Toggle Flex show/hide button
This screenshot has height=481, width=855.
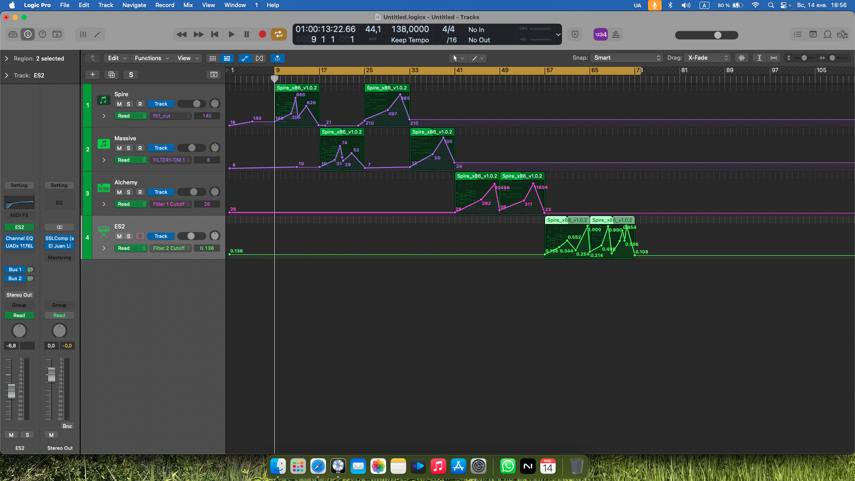point(259,58)
